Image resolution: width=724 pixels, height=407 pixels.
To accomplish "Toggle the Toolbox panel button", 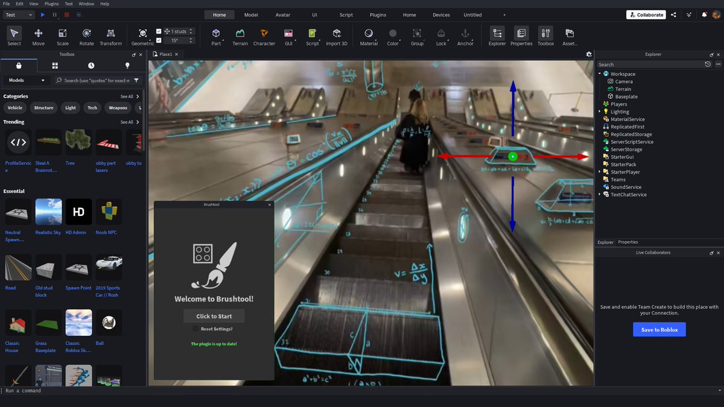I will [x=545, y=36].
